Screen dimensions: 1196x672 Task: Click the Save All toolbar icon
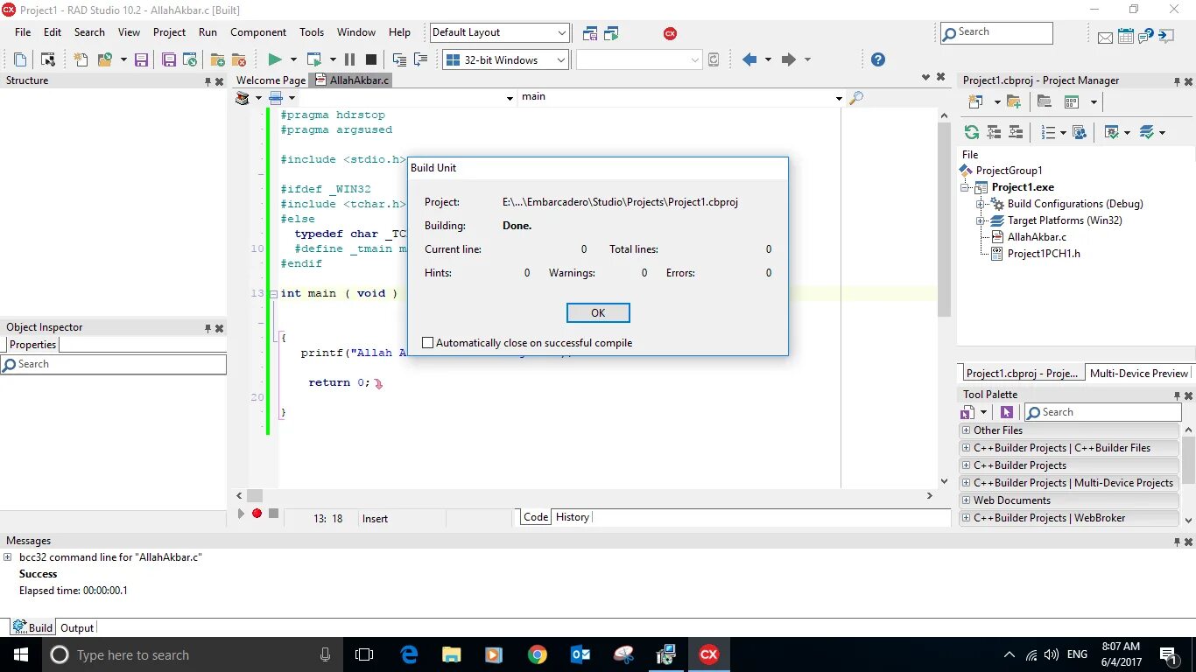click(169, 59)
